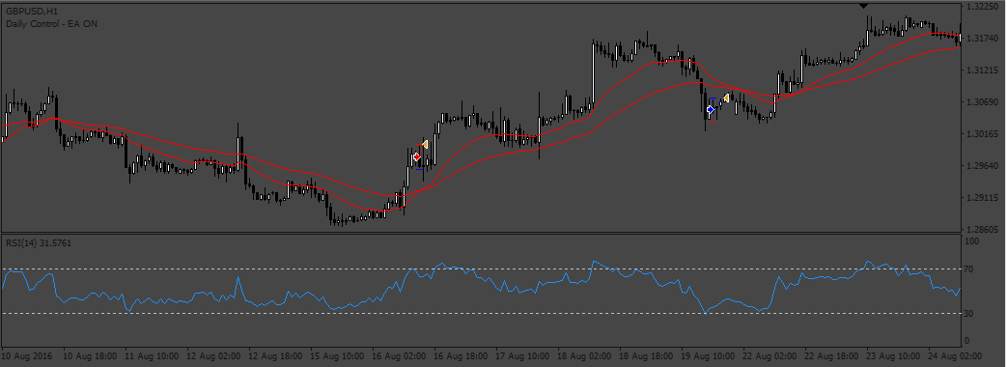The width and height of the screenshot is (1007, 367).
Task: Click the 1.32250 price axis label
Action: click(x=981, y=7)
